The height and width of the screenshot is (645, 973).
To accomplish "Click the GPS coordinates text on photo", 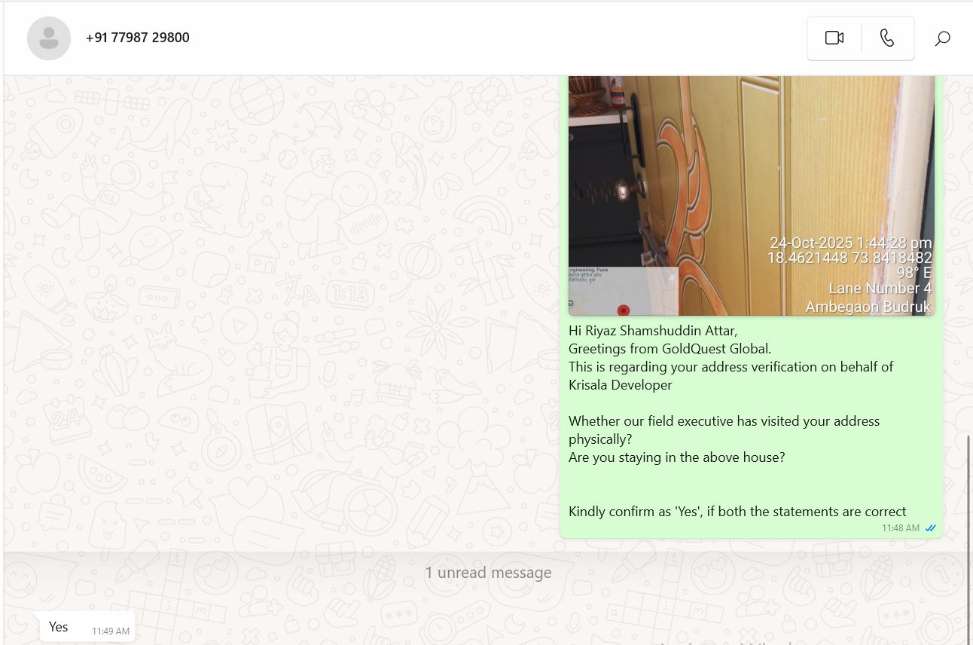I will pos(849,258).
